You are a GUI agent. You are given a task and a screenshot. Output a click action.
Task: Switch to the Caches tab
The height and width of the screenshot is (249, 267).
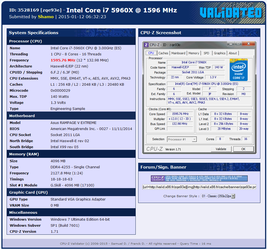coord(163,53)
